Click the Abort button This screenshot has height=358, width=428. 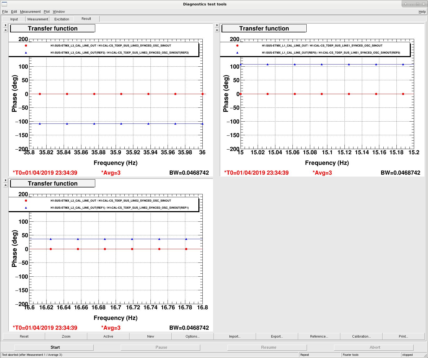click(374, 347)
